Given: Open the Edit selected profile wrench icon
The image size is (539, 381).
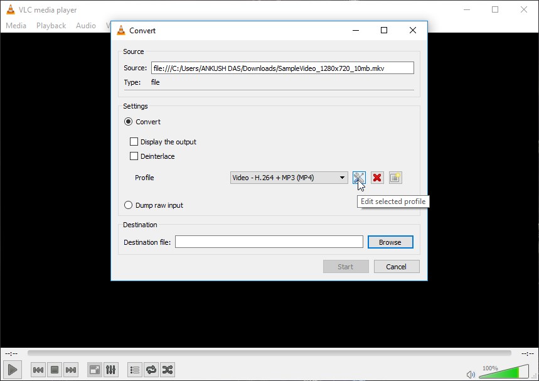Looking at the screenshot, I should point(359,178).
